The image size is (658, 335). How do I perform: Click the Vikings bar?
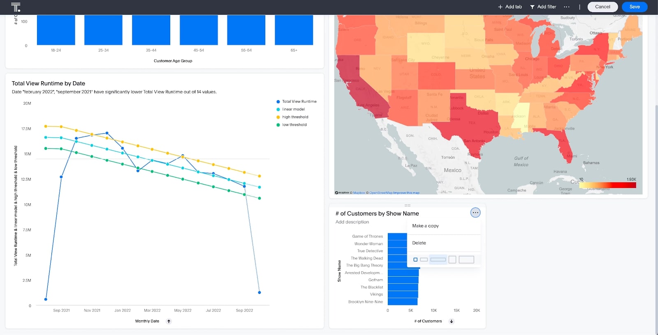pyautogui.click(x=403, y=294)
